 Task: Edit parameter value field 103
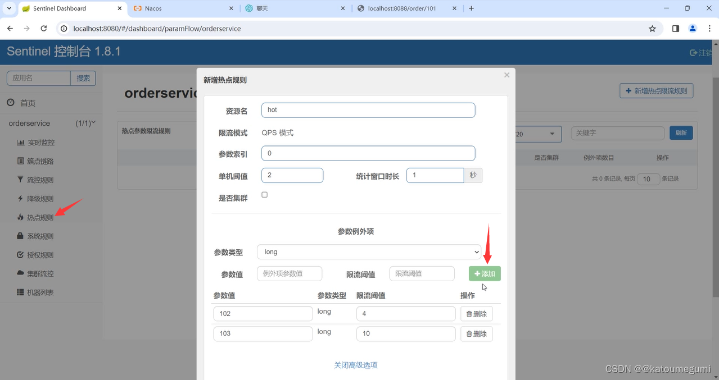263,333
